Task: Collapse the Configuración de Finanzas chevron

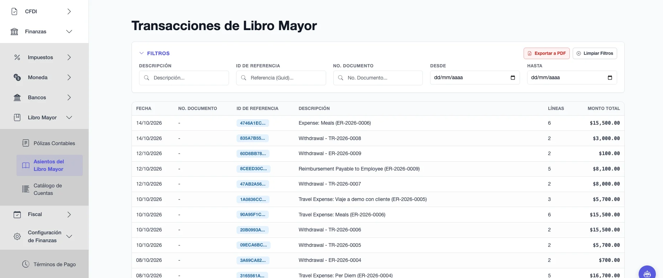Action: (x=69, y=236)
